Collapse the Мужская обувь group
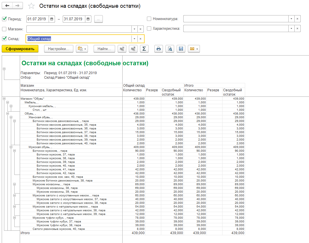This screenshot has height=243, width=309. [11, 147]
